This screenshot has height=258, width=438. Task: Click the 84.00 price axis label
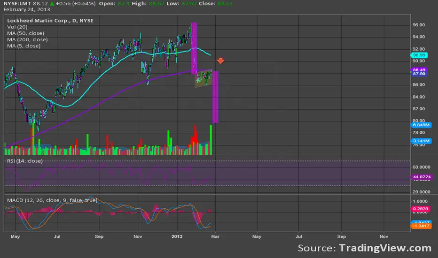tap(418, 97)
